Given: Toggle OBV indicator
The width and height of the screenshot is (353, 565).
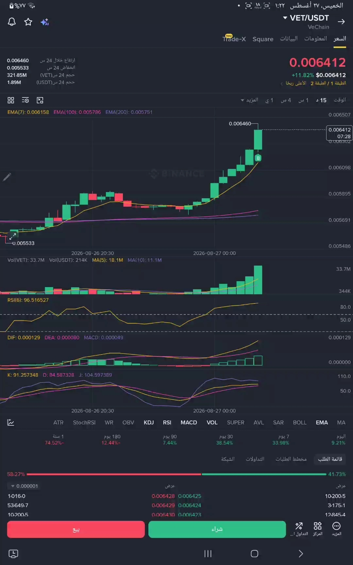Looking at the screenshot, I should pyautogui.click(x=128, y=422).
